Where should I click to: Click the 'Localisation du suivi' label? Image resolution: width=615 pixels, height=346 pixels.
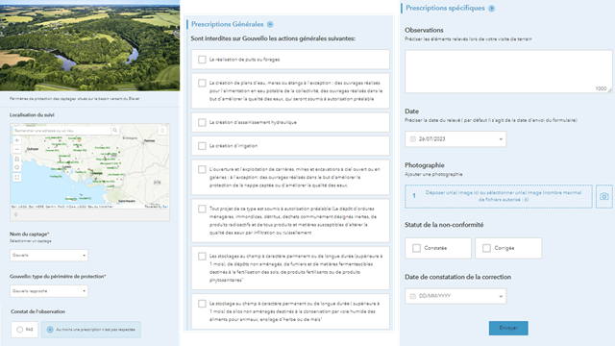pos(32,115)
